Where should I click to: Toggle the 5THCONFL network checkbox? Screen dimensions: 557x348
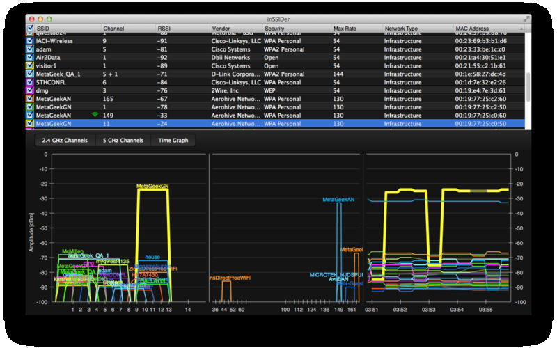click(x=30, y=82)
